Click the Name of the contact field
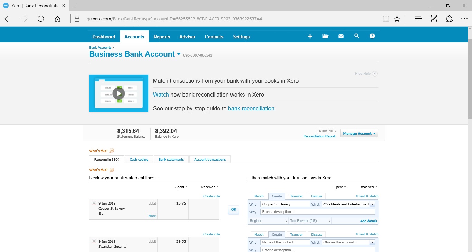The image size is (472, 252). 285,242
